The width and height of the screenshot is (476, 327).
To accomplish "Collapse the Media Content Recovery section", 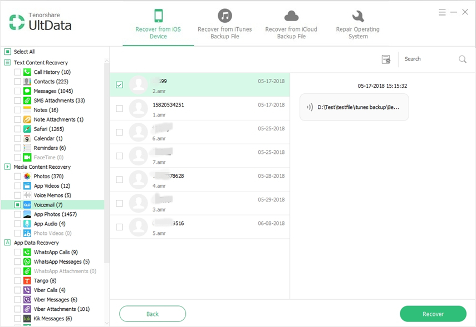I will pyautogui.click(x=8, y=167).
